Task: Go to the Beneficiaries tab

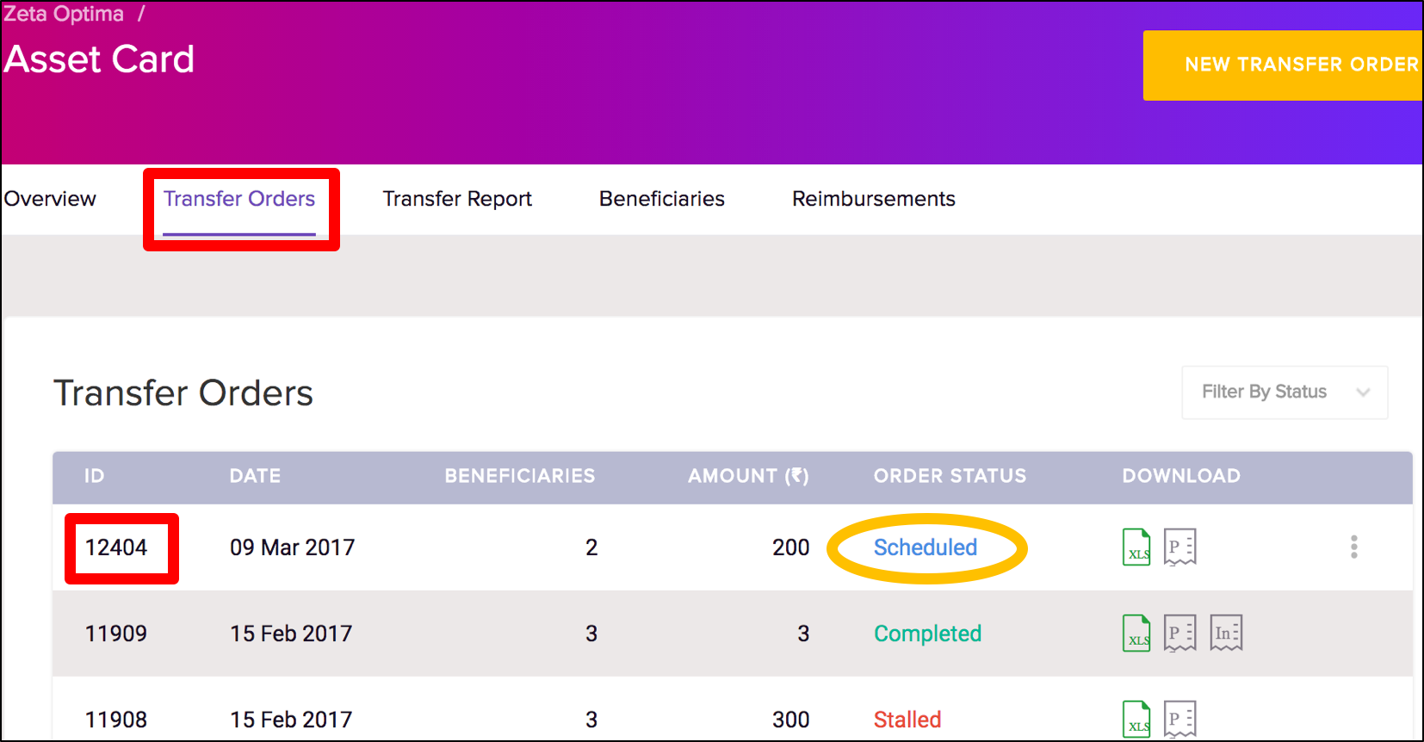Action: [661, 199]
